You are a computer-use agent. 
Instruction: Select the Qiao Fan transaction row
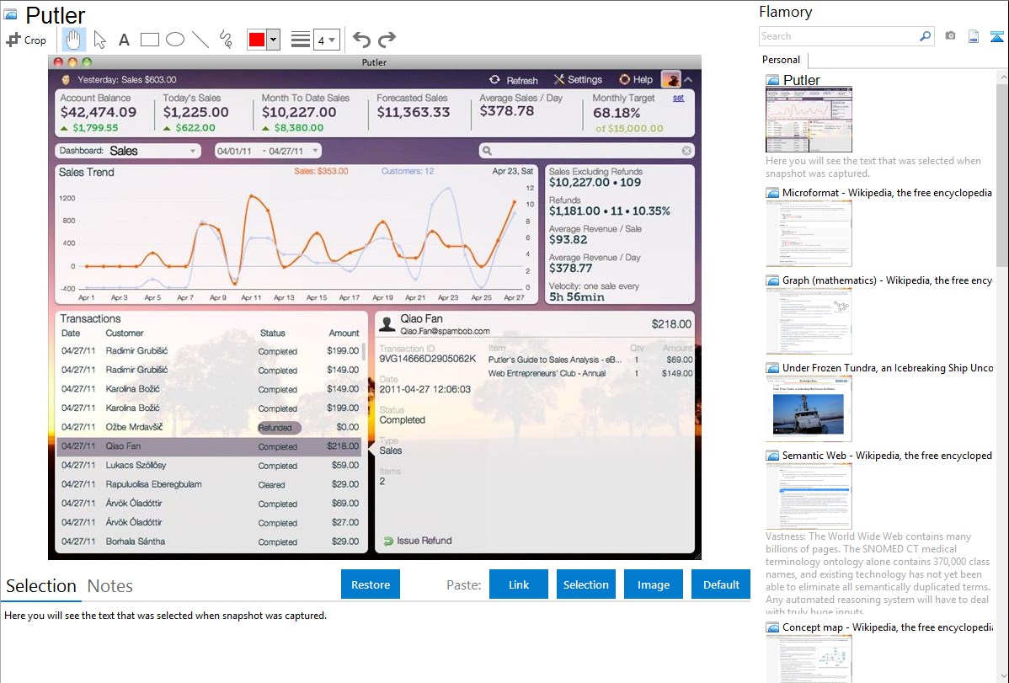tap(211, 446)
